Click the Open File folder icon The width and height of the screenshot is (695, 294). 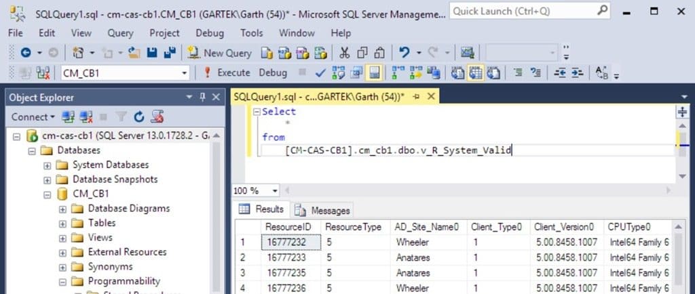tap(134, 53)
